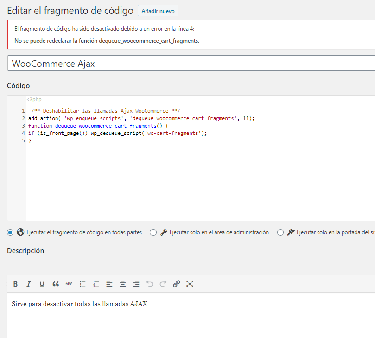Apply strikethrough (ABC) formatting

[69, 284]
